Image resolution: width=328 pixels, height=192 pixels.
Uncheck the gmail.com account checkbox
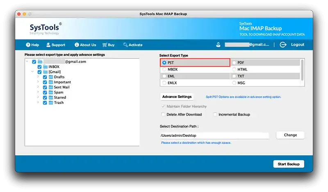click(34, 62)
